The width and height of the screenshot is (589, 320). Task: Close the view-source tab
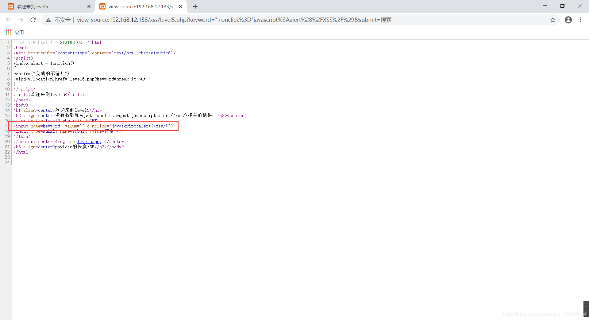[x=181, y=6]
